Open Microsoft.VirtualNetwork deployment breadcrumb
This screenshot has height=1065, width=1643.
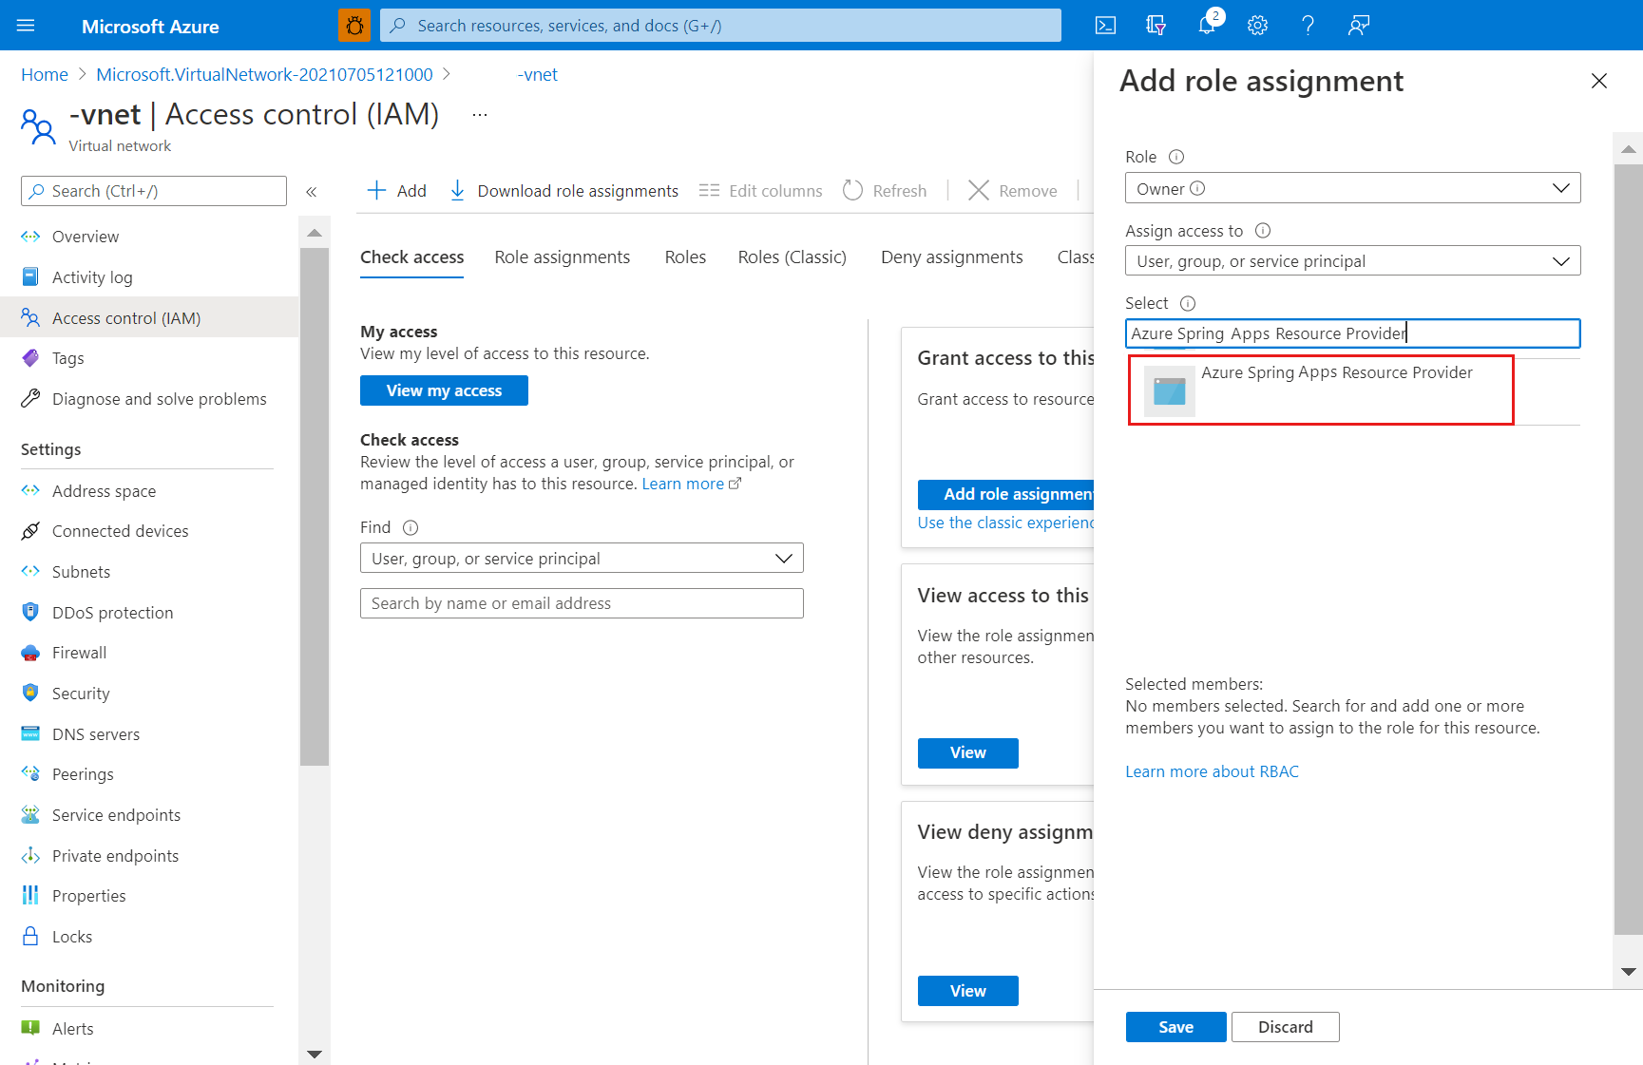[x=264, y=75]
